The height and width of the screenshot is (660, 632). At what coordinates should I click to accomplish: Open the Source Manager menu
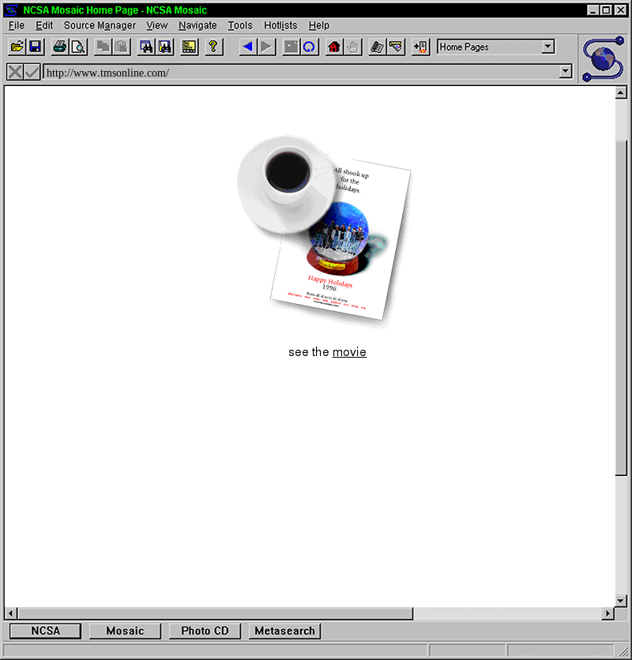pos(100,25)
